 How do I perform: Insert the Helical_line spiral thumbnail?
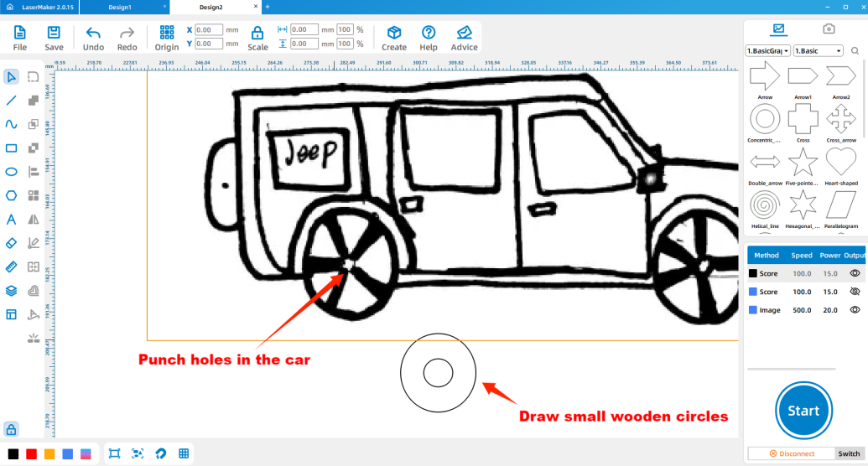[x=765, y=205]
